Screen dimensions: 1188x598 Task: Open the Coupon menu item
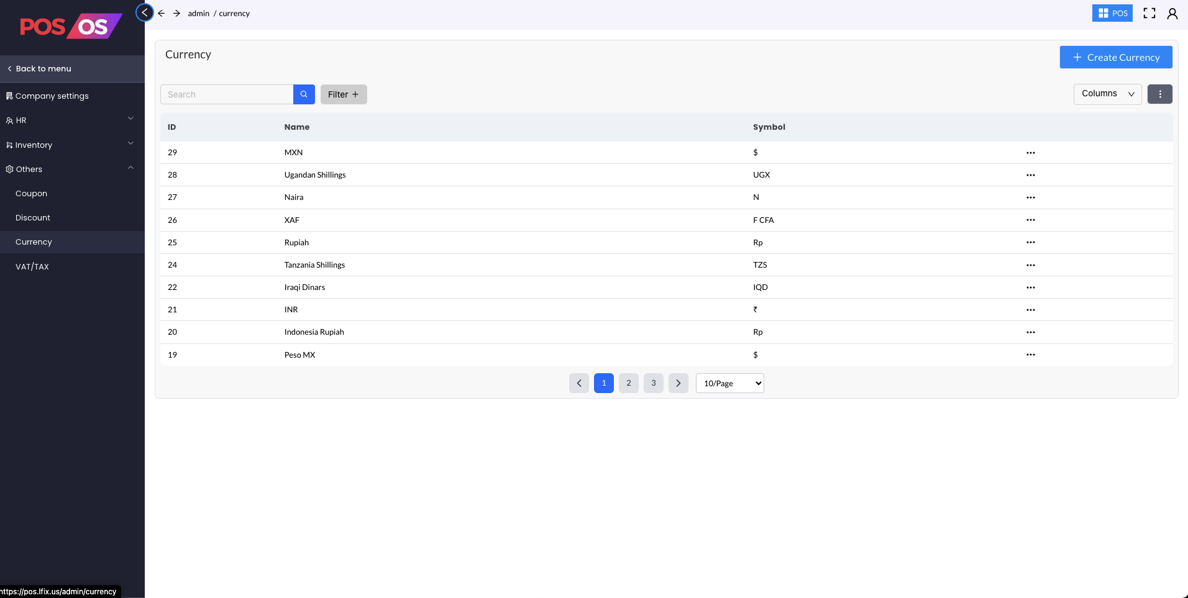pos(32,194)
